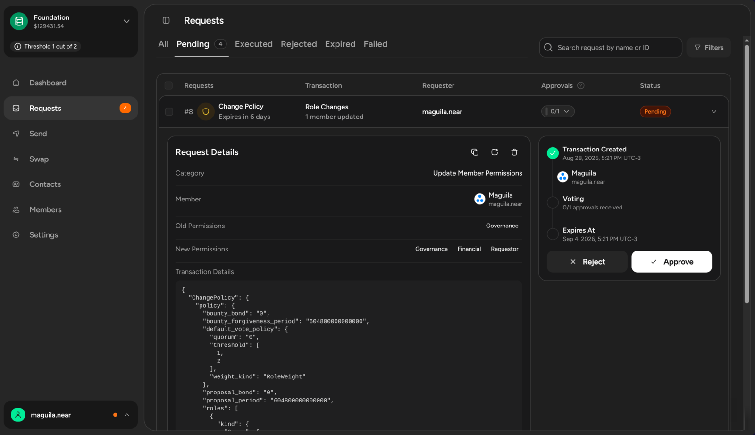Click the Members people icon
This screenshot has width=755, height=435.
pyautogui.click(x=16, y=209)
